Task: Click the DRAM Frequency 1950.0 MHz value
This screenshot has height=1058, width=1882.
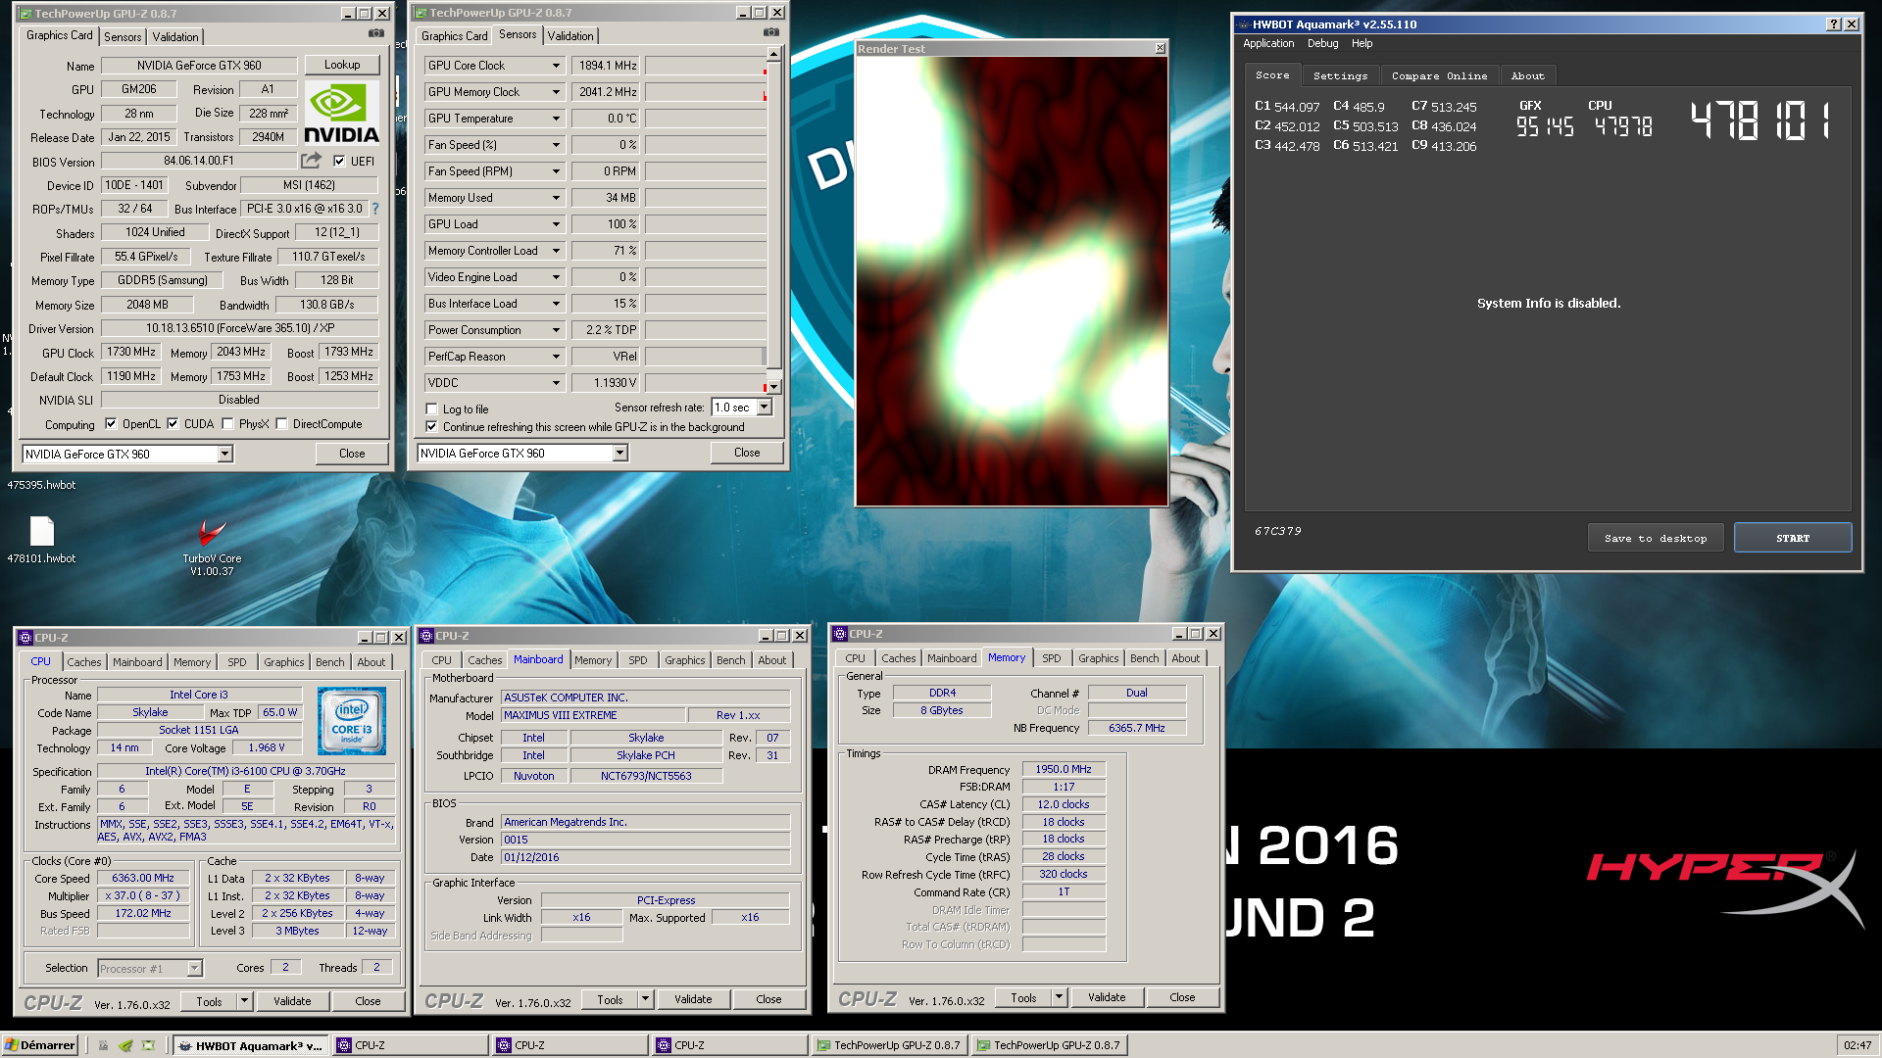Action: [1064, 770]
